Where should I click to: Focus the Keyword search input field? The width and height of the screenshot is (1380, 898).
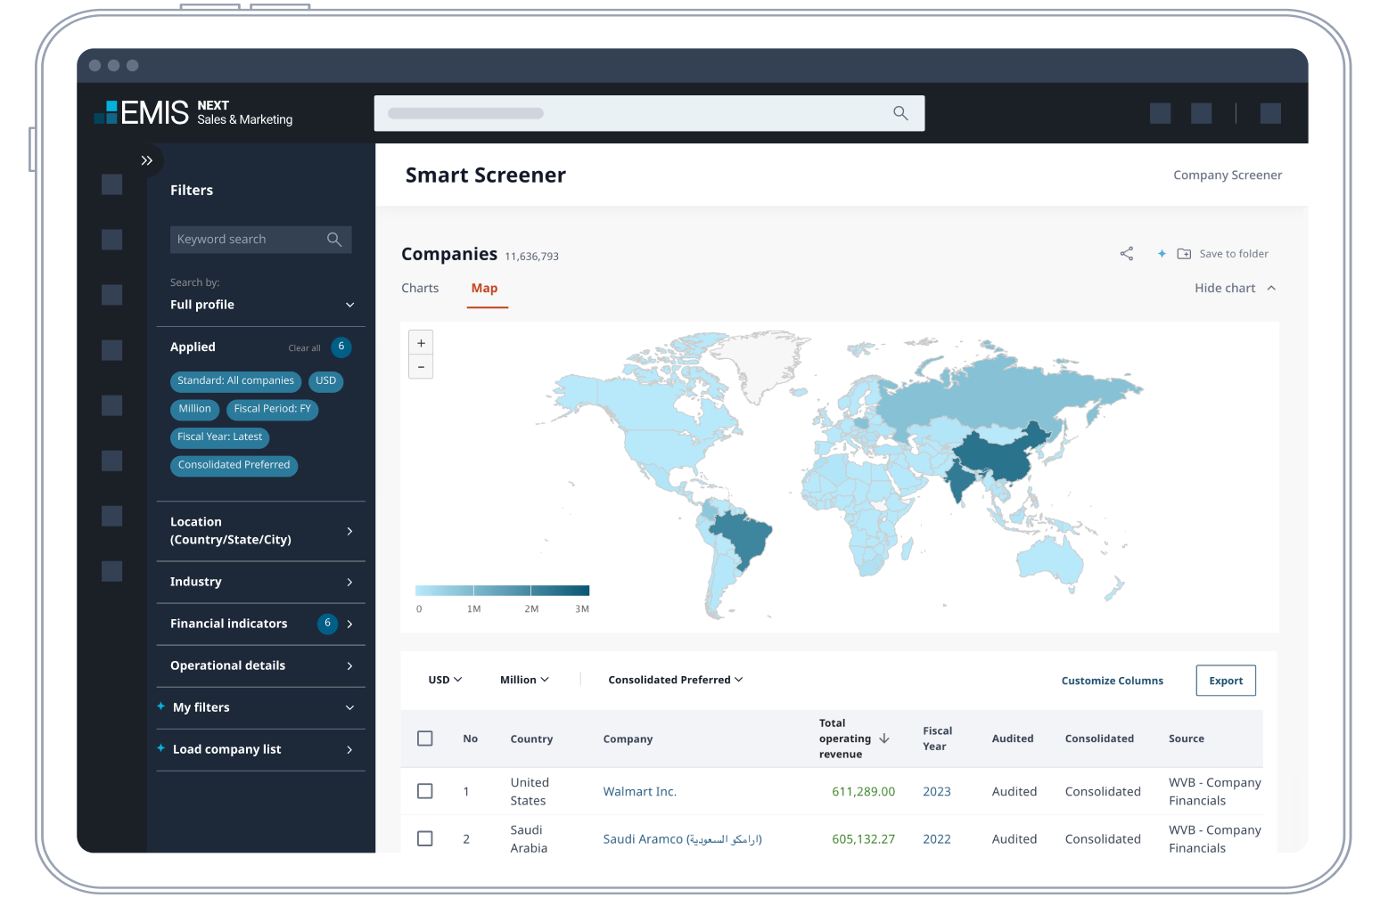click(x=245, y=240)
